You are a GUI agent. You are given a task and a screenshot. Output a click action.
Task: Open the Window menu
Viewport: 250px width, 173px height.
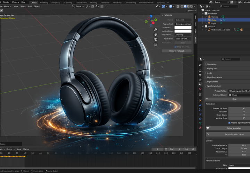[x=15, y=2]
